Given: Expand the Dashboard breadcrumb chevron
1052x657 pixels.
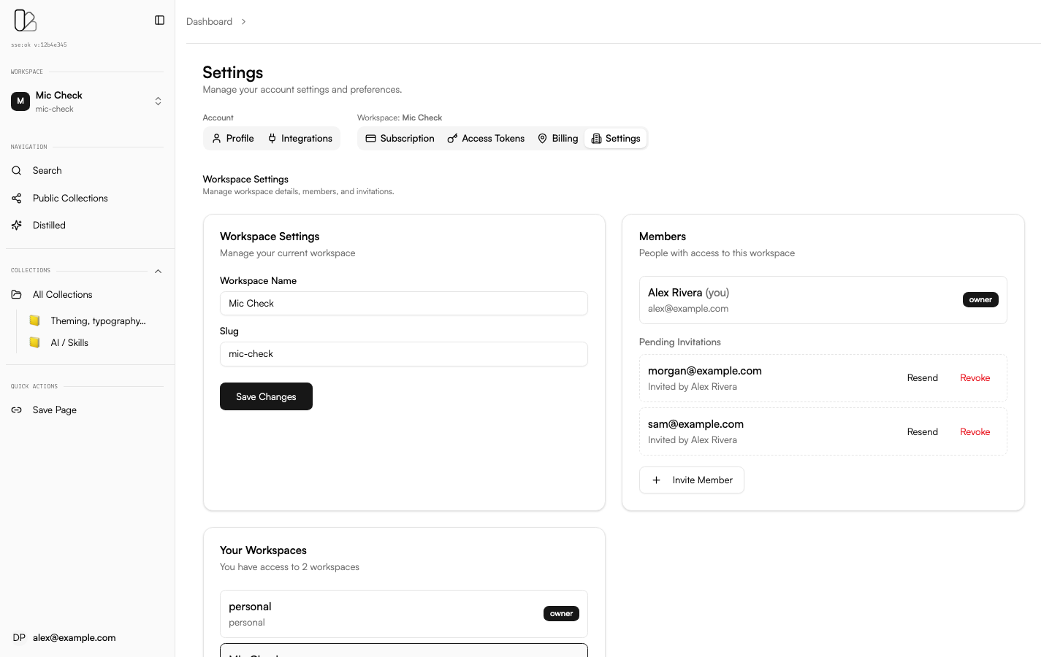Looking at the screenshot, I should (x=242, y=22).
